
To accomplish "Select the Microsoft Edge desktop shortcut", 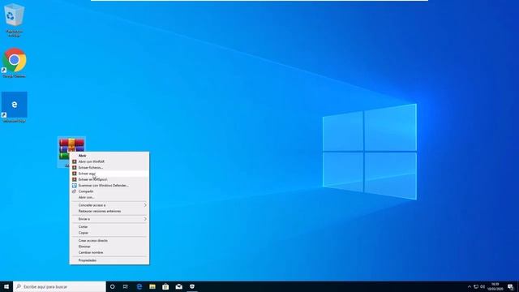I will coord(15,107).
